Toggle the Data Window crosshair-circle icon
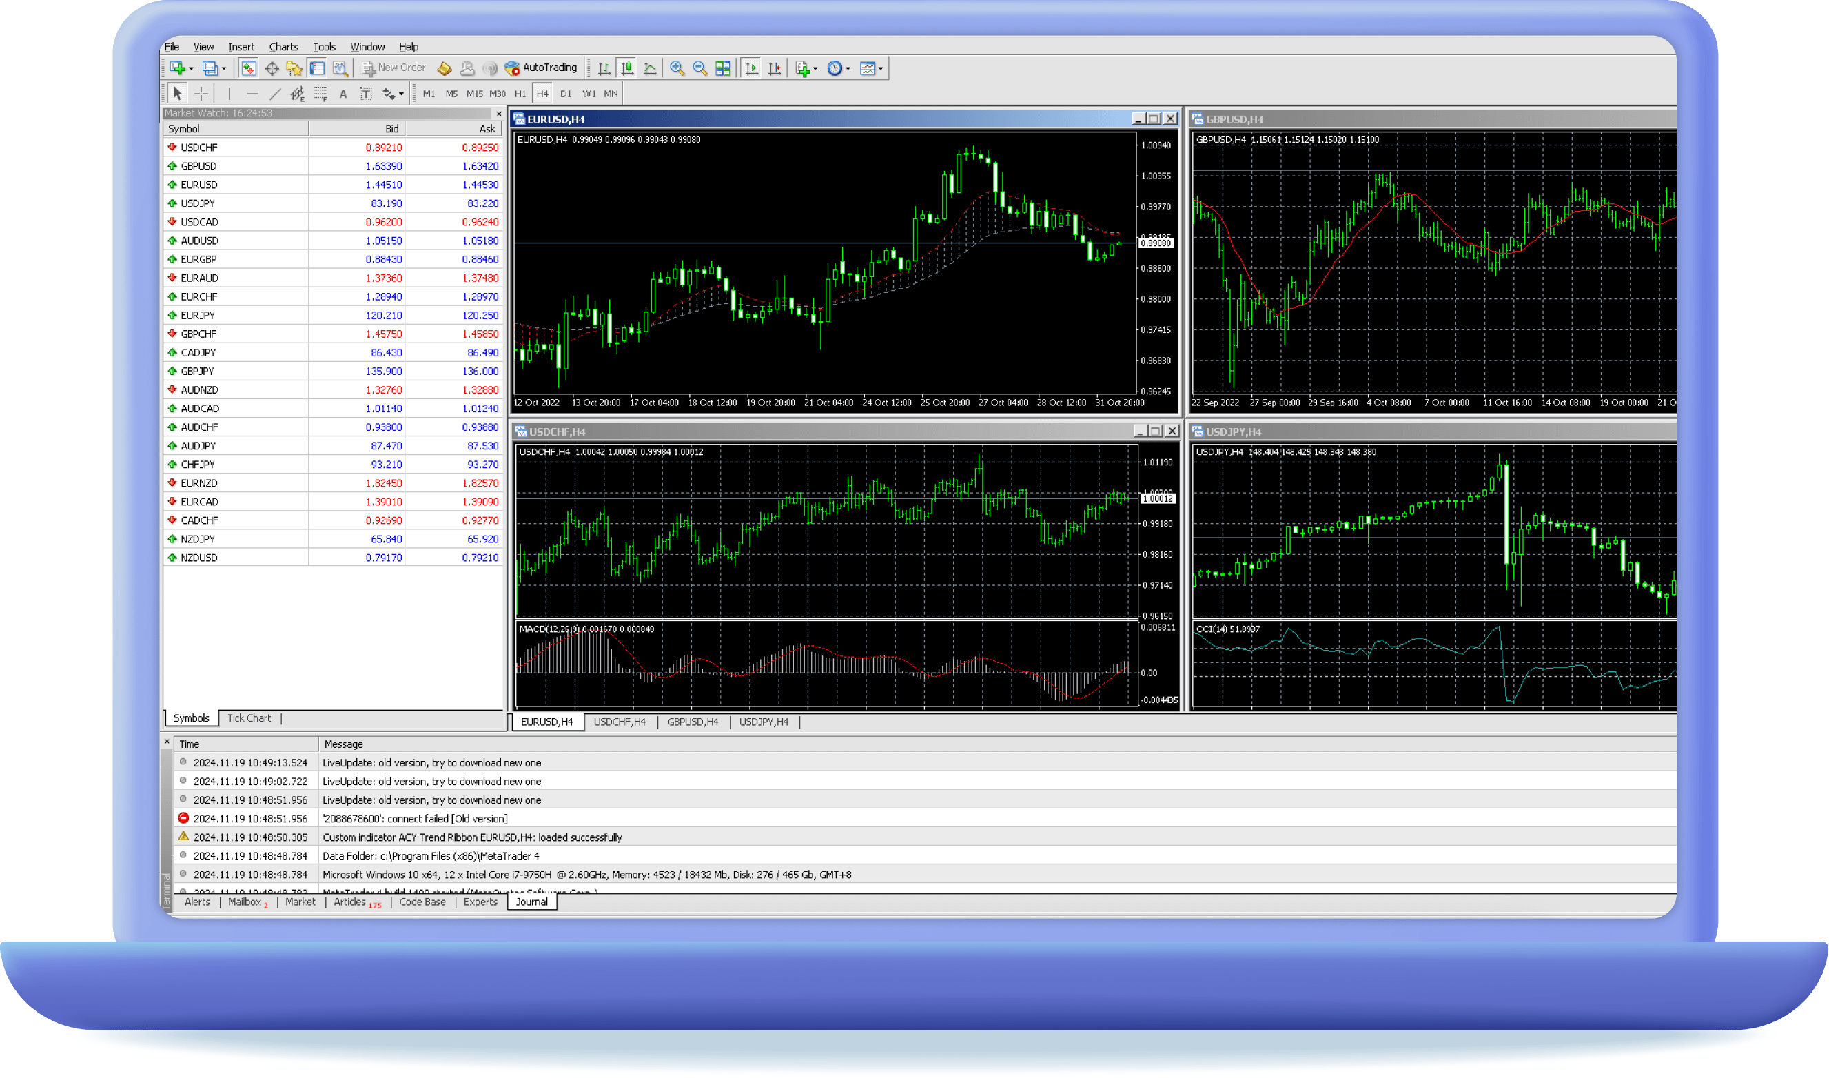 coord(272,68)
